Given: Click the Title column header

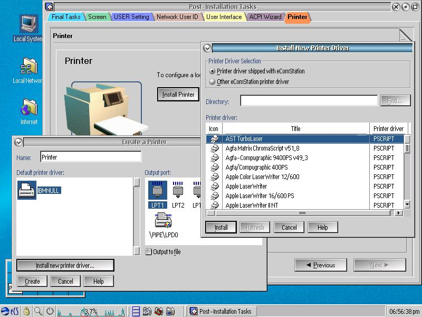Looking at the screenshot, I should 296,128.
